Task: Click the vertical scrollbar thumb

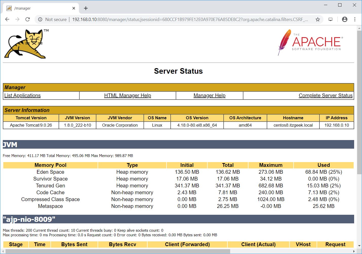Action: coord(359,102)
